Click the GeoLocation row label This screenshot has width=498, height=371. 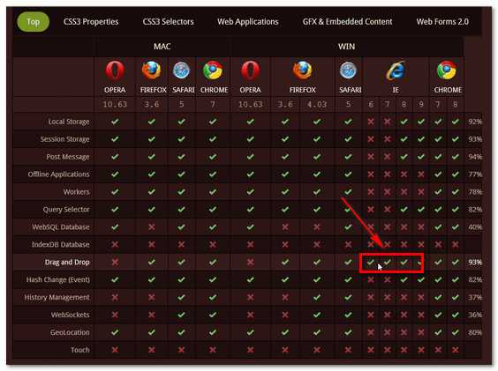tap(70, 332)
